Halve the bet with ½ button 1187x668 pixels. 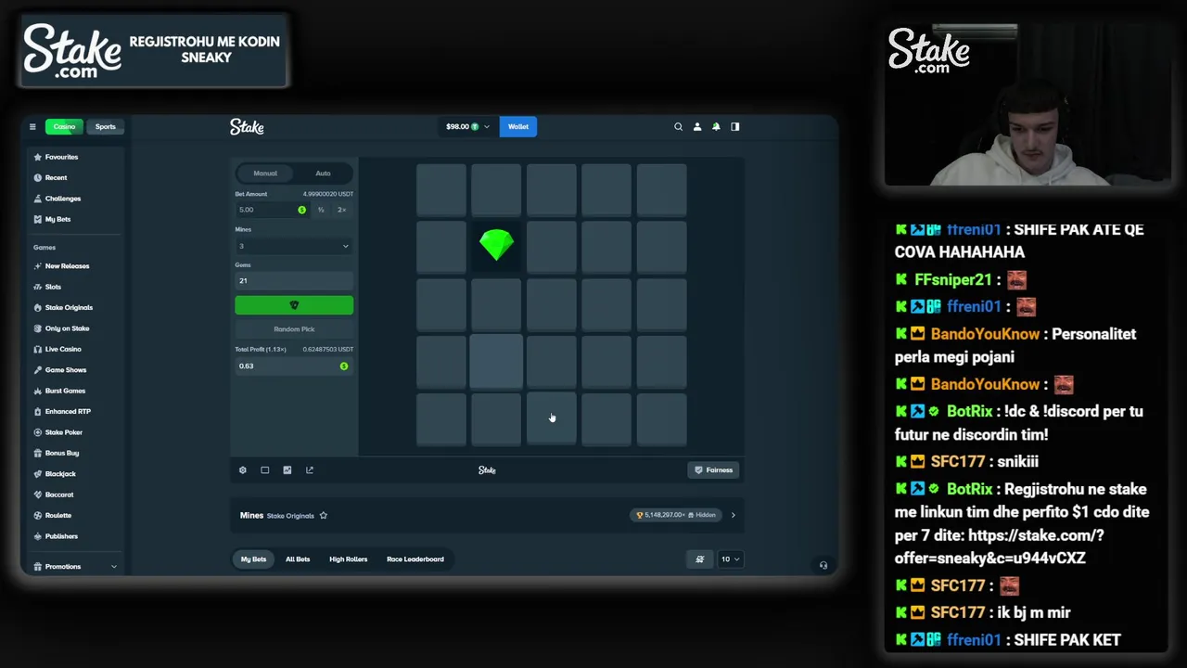321,210
